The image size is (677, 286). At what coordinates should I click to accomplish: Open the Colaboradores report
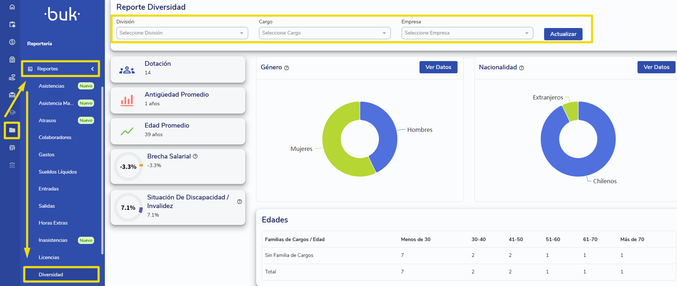[55, 137]
